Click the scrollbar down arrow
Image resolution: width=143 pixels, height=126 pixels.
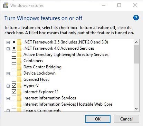(136, 109)
